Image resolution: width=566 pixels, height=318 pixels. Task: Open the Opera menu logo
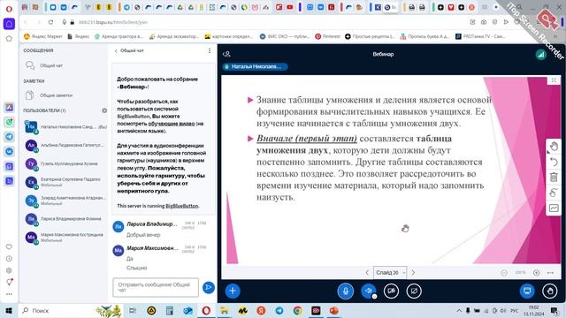point(9,8)
